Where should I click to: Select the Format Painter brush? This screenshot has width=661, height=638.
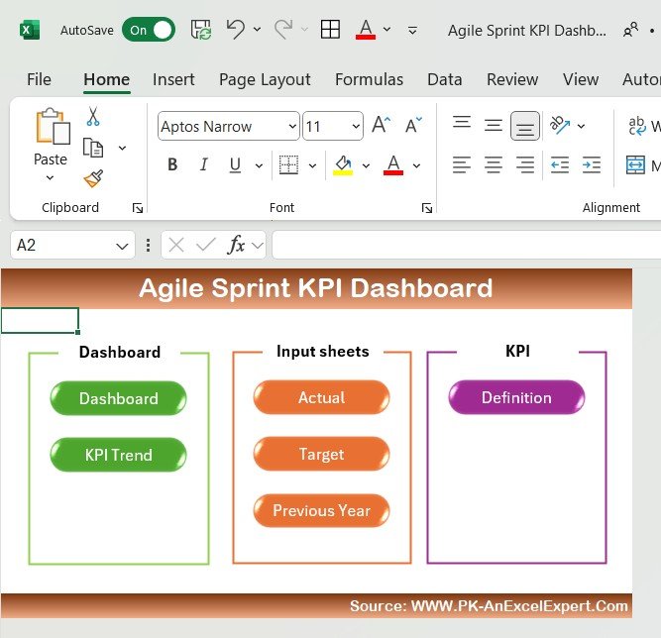pyautogui.click(x=93, y=178)
